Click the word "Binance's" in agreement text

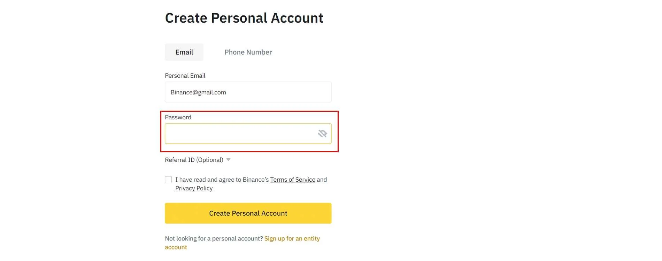click(x=255, y=180)
